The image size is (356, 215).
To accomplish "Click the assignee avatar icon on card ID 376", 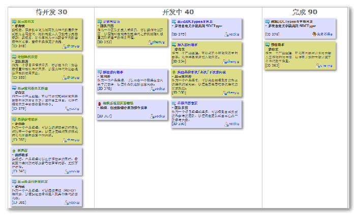I will [x=312, y=34].
